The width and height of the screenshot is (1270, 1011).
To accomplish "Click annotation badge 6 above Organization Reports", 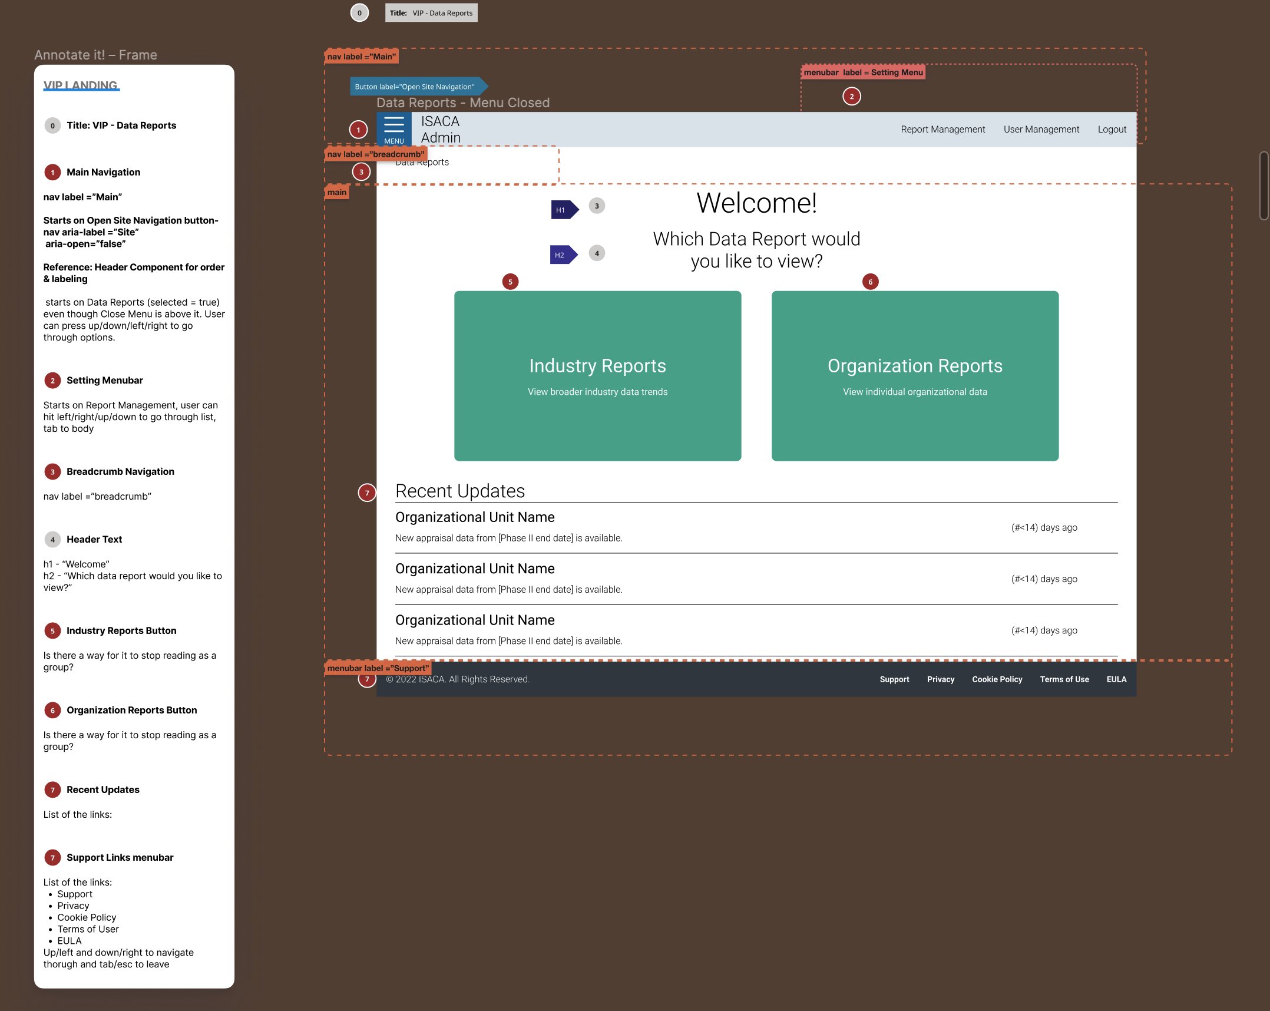I will pyautogui.click(x=870, y=282).
